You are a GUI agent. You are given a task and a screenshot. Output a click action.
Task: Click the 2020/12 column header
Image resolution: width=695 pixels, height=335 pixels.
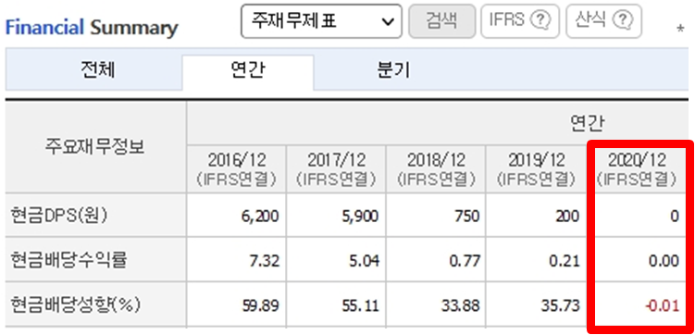coord(637,168)
